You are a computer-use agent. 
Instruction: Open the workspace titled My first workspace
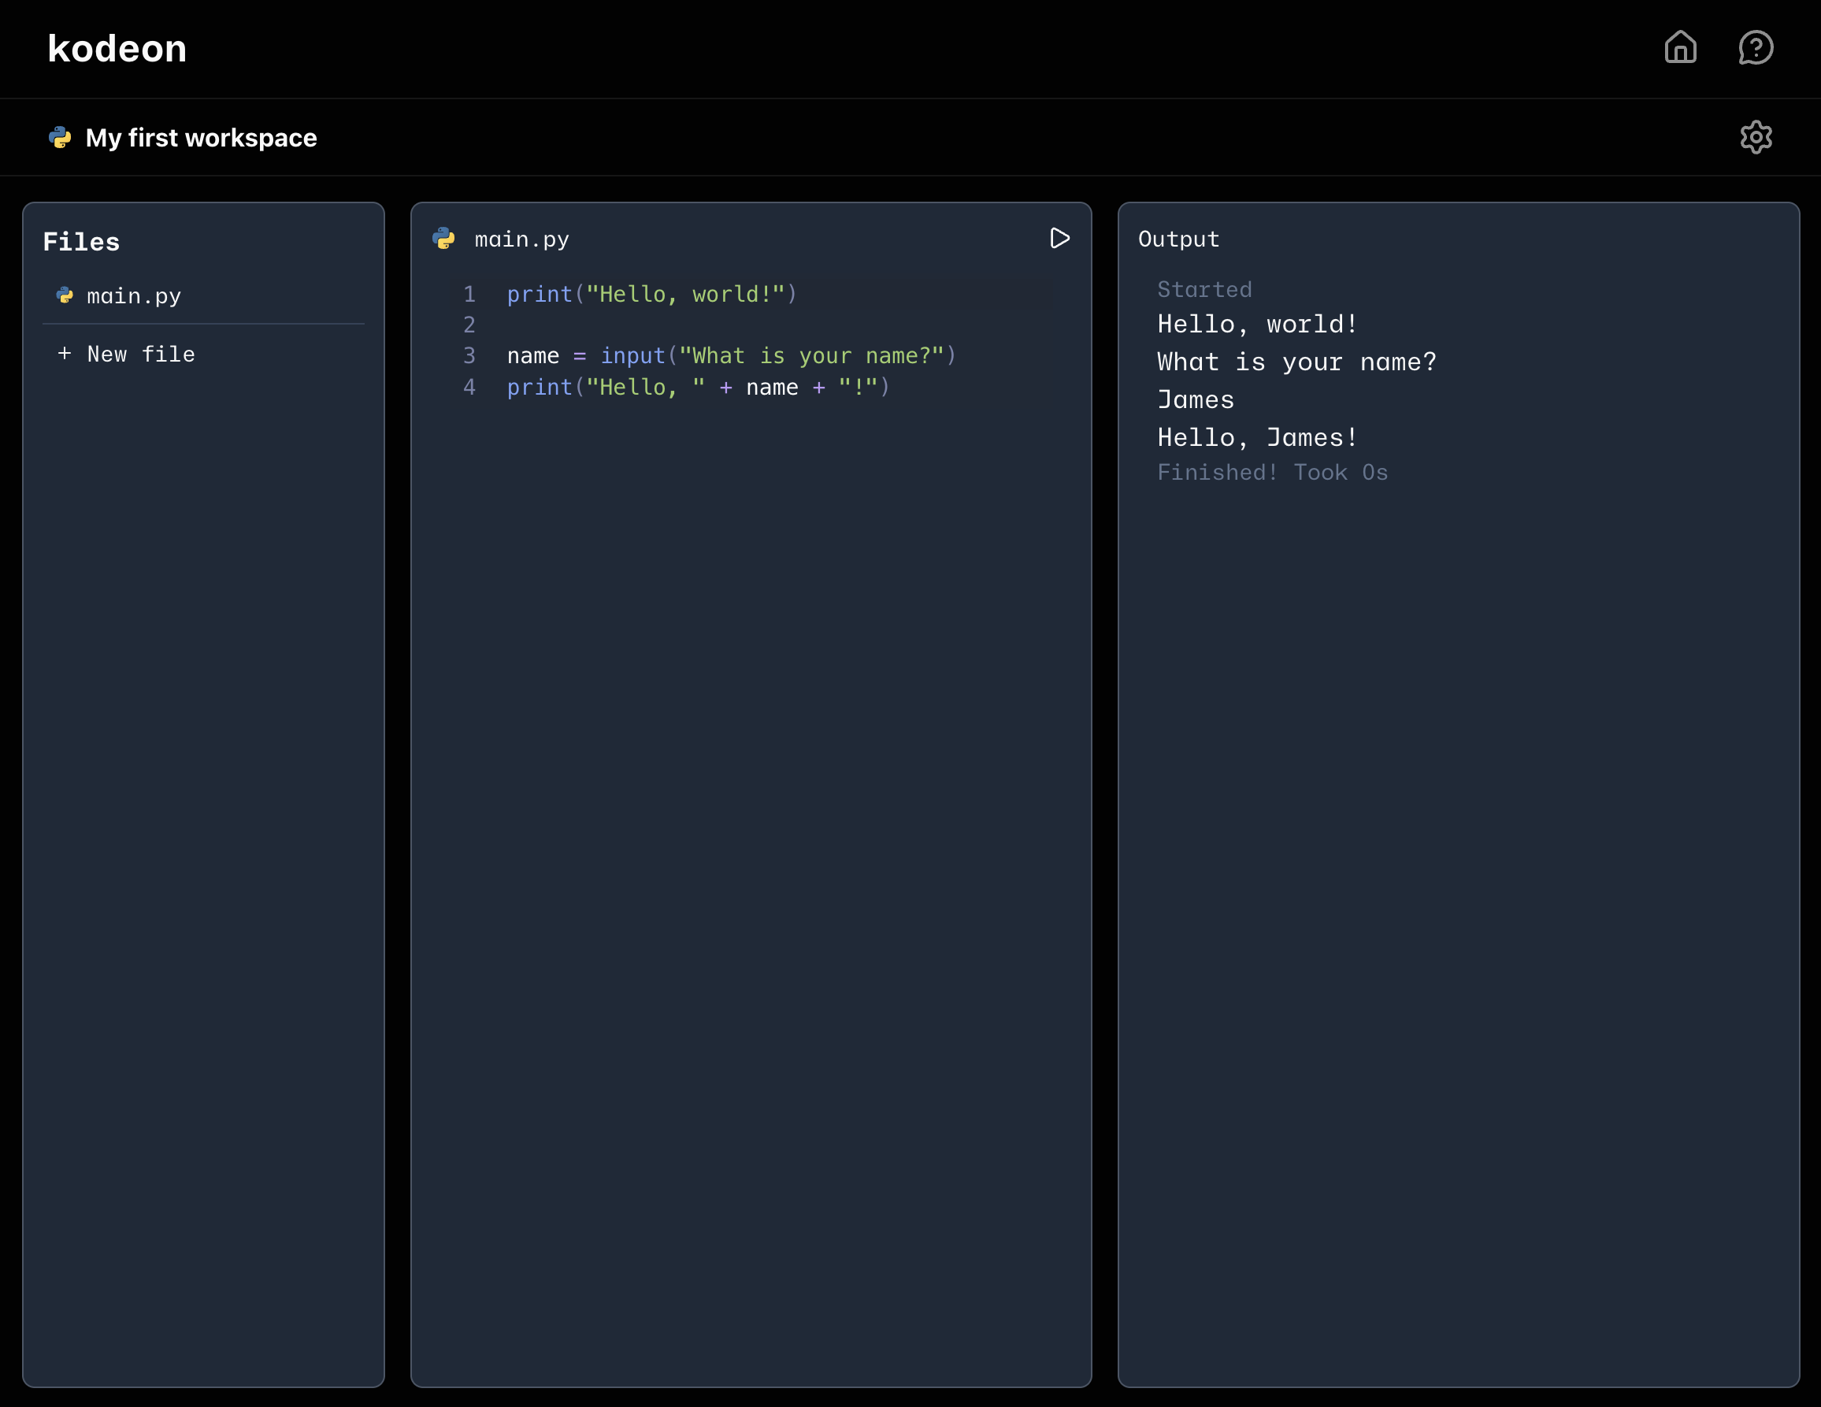pos(201,137)
